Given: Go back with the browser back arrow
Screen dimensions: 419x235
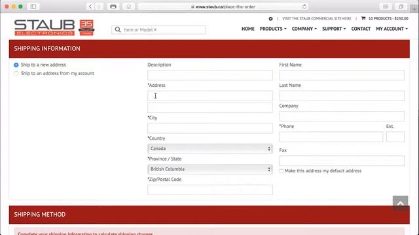Looking at the screenshot, I should (90, 7).
